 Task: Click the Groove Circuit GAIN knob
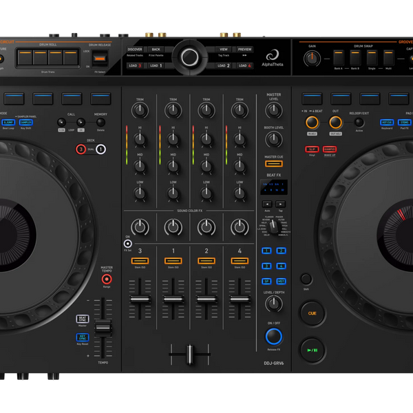(312, 59)
